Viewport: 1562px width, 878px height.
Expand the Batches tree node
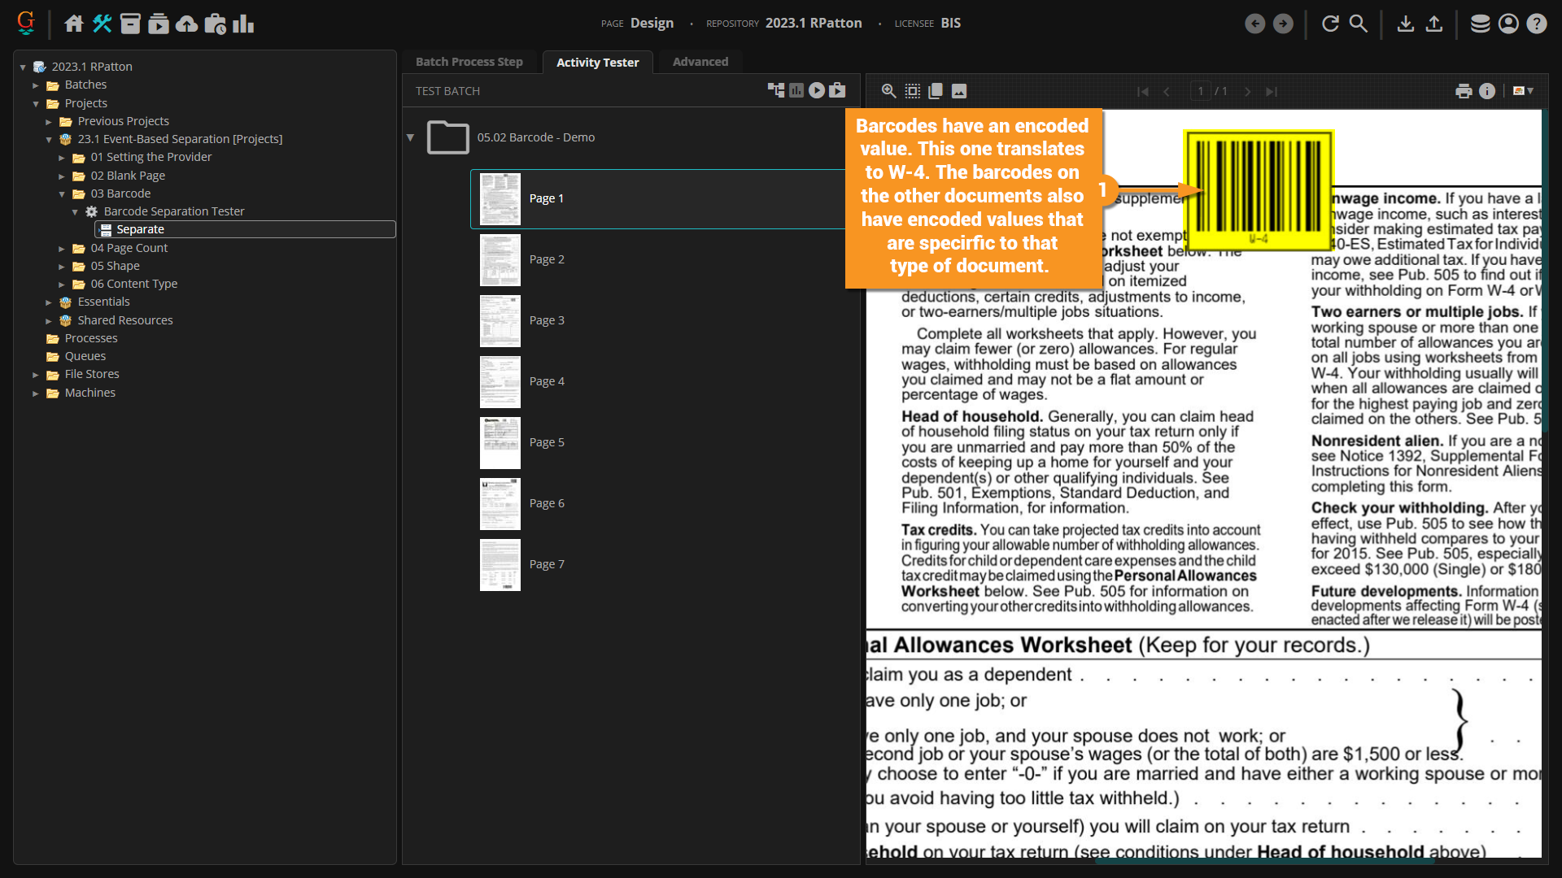click(x=36, y=85)
